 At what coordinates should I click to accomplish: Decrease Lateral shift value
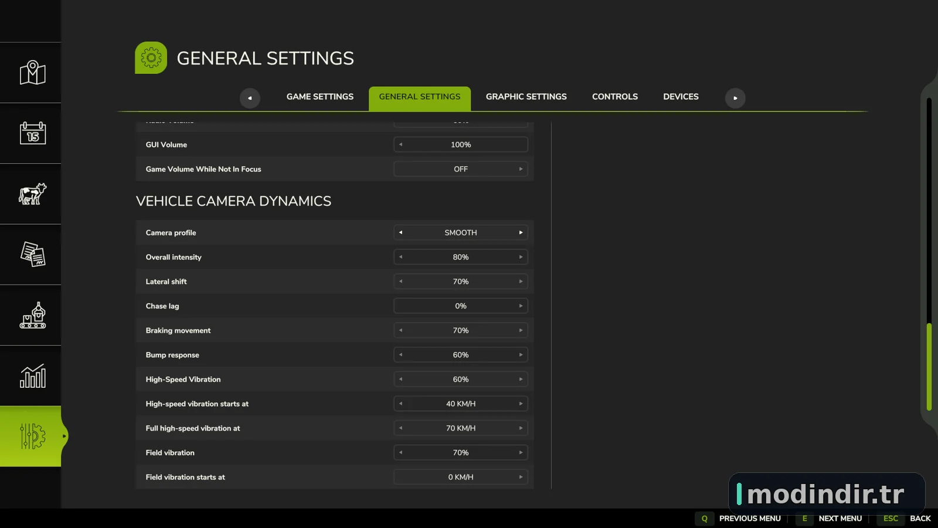pyautogui.click(x=401, y=282)
